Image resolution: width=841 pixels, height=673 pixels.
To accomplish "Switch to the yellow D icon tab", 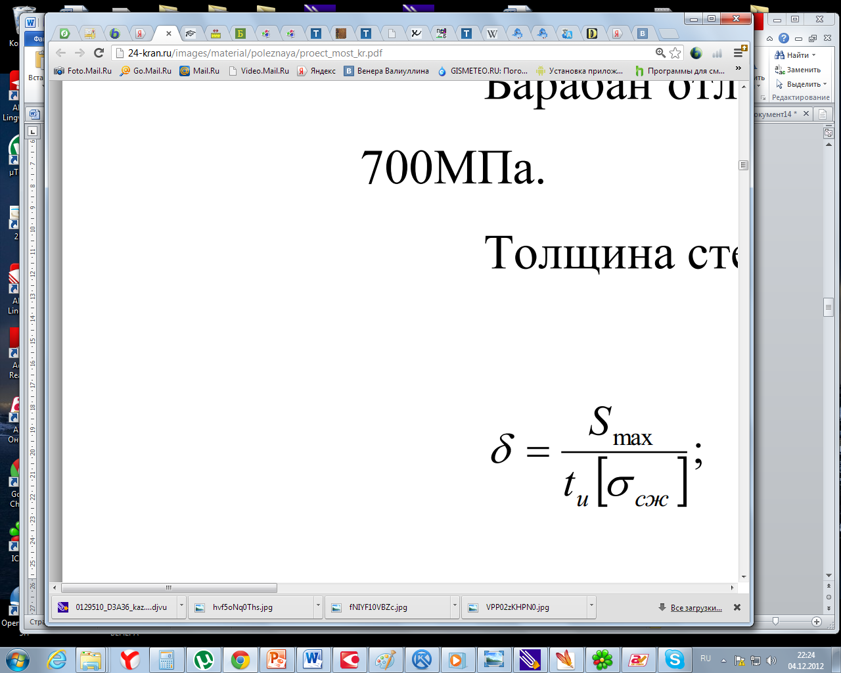I will 592,34.
